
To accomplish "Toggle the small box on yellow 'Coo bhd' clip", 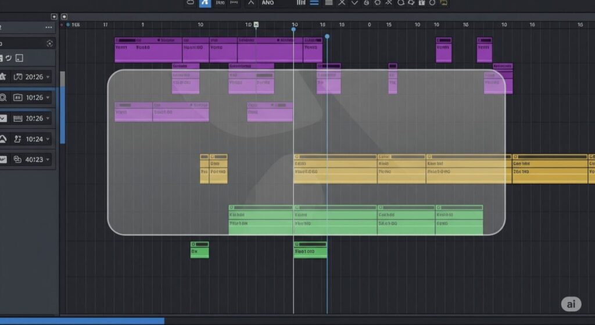I will (515, 156).
